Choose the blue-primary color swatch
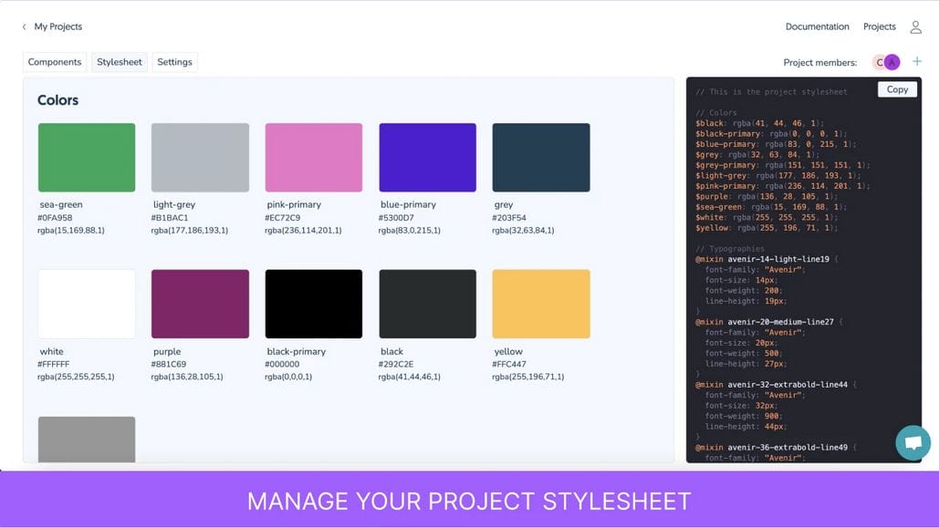939x528 pixels. click(x=427, y=158)
